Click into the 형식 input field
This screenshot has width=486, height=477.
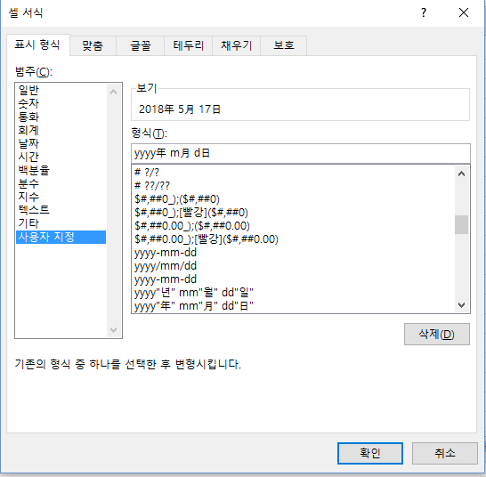301,153
